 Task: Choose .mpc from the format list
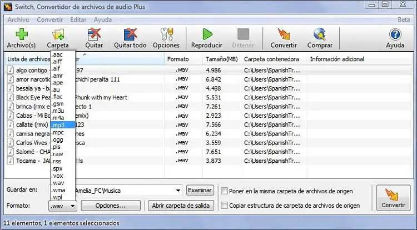point(63,132)
